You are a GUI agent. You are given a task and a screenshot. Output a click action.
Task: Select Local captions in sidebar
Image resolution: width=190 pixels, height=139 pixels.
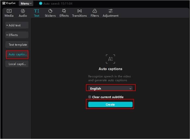pyautogui.click(x=17, y=64)
